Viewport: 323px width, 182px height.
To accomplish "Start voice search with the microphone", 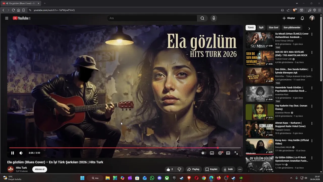I will coord(214,18).
